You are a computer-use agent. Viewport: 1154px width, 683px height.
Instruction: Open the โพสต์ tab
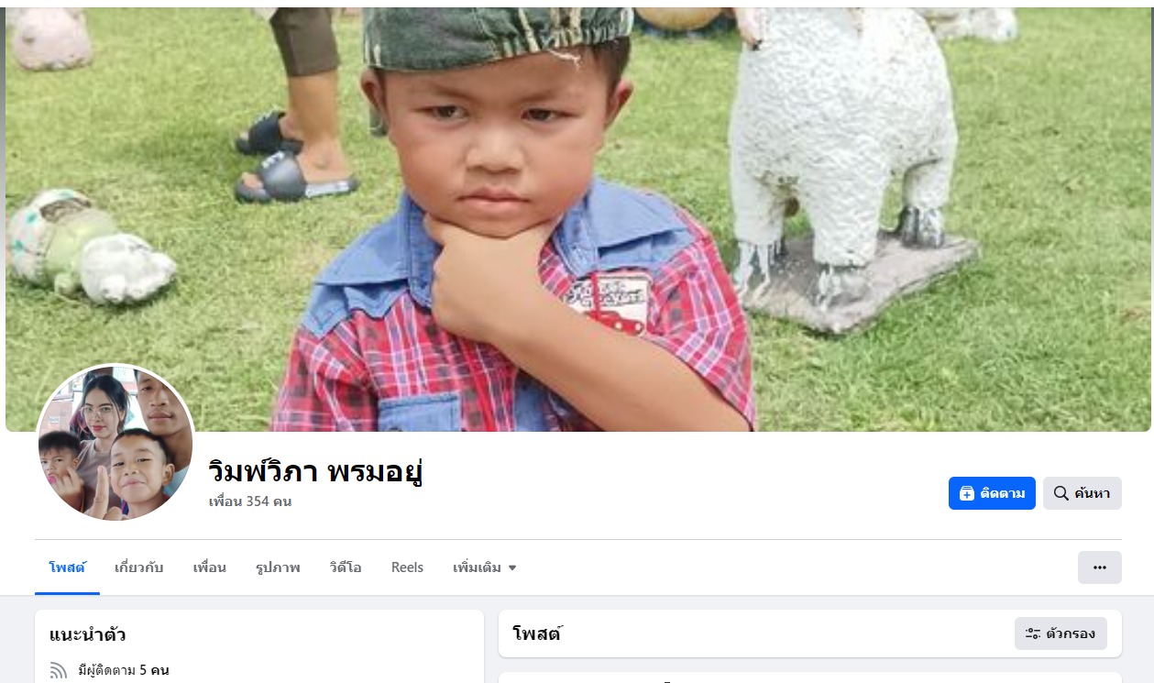(x=68, y=567)
